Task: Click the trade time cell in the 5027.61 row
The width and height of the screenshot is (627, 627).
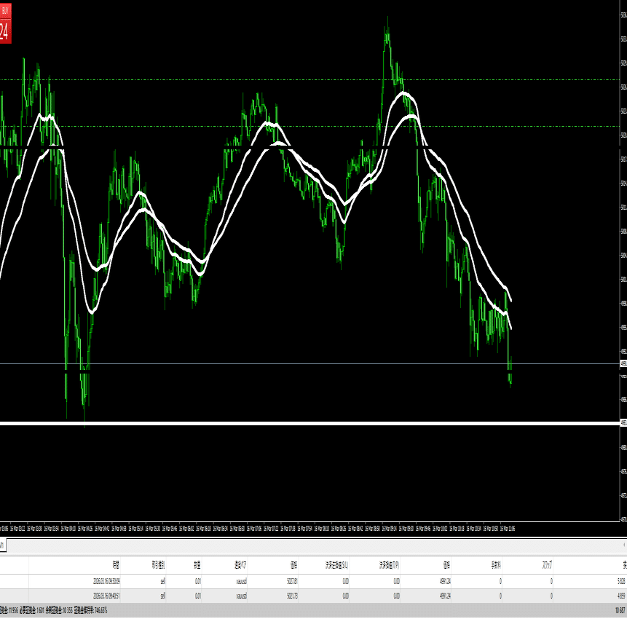Action: (106, 581)
